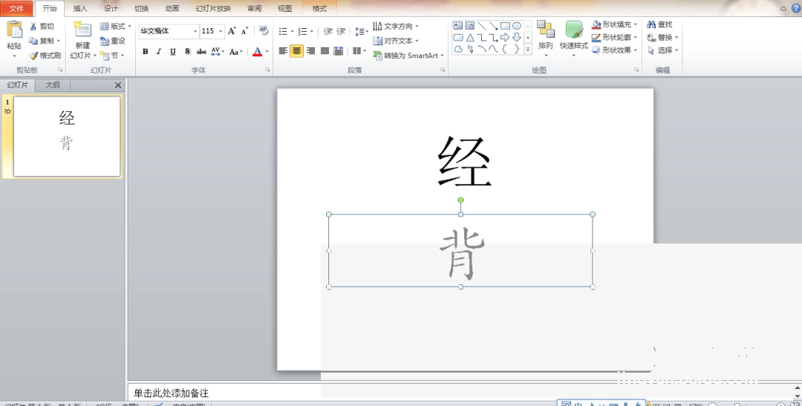802x406 pixels.
Task: Decrease font size with the small A icon
Action: 244,31
